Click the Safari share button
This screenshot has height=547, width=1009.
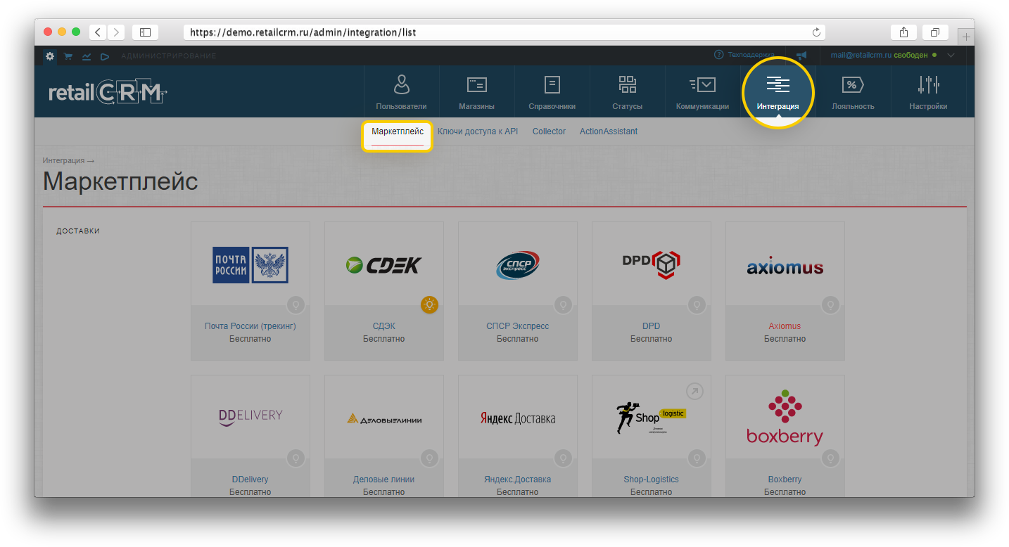pos(903,32)
